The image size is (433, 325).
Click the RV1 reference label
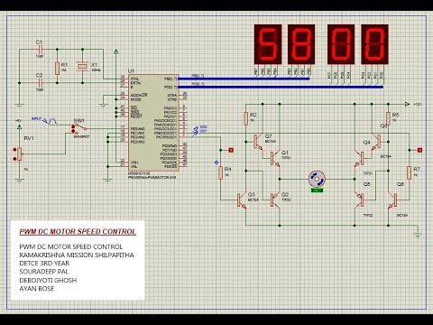point(29,138)
